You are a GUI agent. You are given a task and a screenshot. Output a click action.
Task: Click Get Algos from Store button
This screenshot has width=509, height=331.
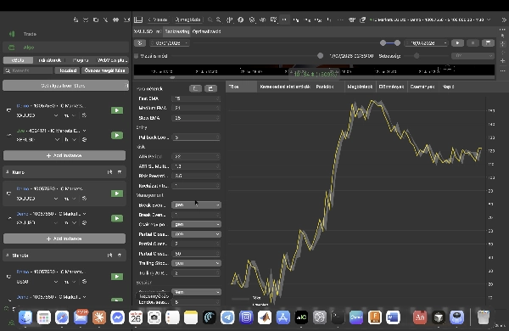pos(65,86)
